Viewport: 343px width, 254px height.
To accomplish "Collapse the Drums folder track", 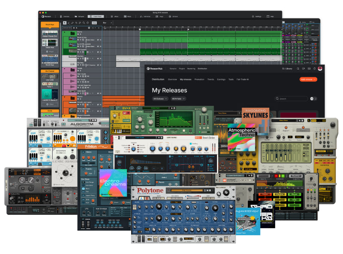I will click(64, 32).
